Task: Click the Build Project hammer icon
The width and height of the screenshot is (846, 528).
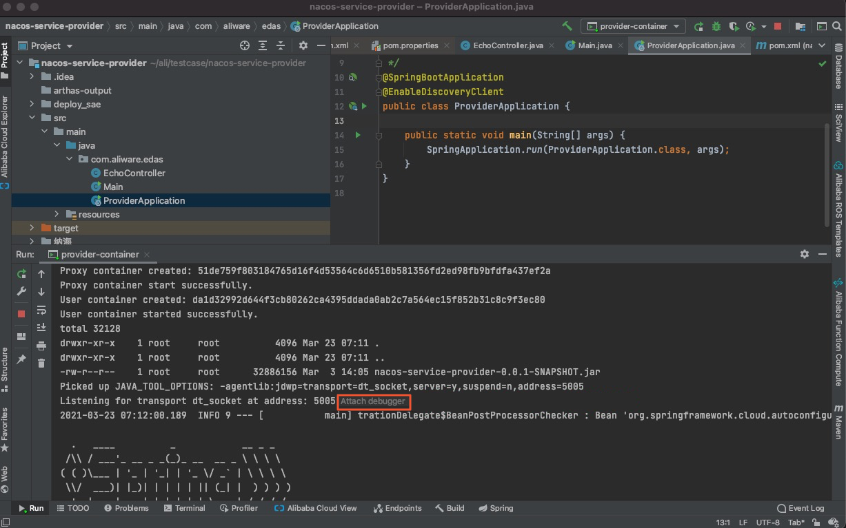Action: coord(567,26)
